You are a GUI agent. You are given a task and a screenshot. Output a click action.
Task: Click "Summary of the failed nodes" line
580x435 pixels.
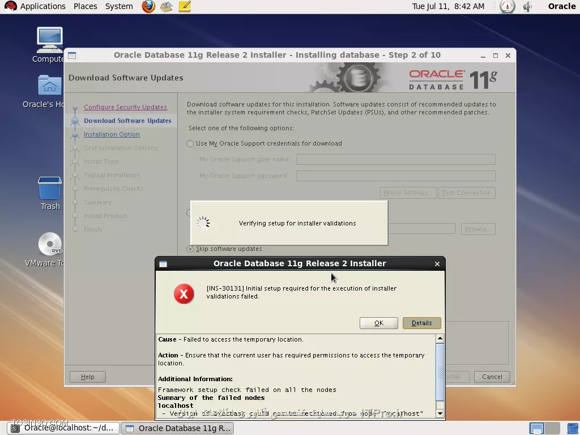coord(211,398)
